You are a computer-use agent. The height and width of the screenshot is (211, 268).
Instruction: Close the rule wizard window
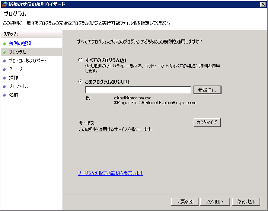pos(263,4)
